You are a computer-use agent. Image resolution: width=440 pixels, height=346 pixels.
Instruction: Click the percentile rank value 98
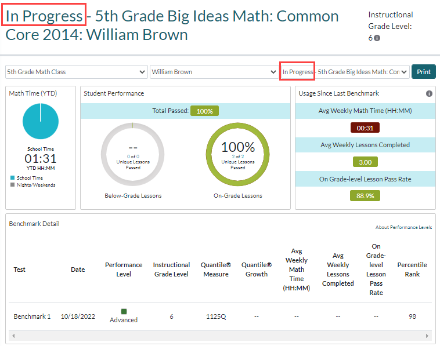coord(412,316)
